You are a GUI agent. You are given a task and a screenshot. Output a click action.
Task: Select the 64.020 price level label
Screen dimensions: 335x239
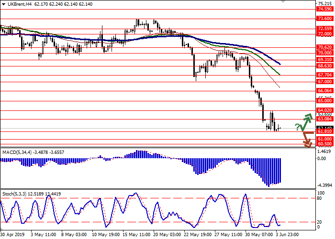(x=324, y=110)
